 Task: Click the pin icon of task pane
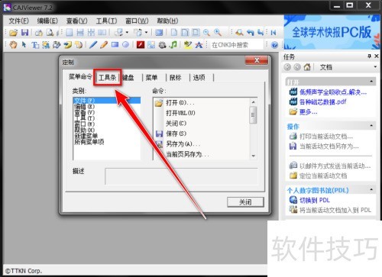tap(369, 56)
